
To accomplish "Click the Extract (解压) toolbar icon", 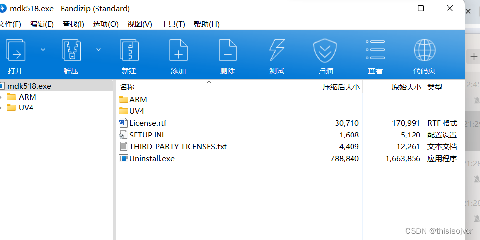I will click(x=71, y=50).
